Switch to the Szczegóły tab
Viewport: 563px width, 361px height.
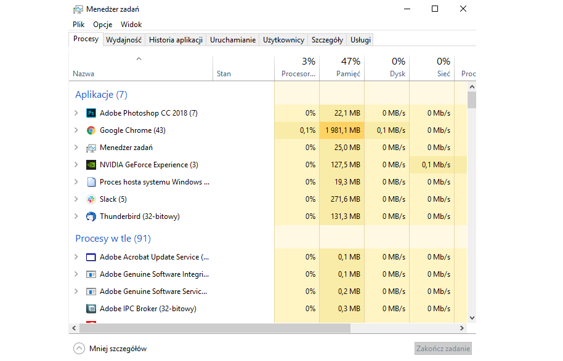pos(327,40)
